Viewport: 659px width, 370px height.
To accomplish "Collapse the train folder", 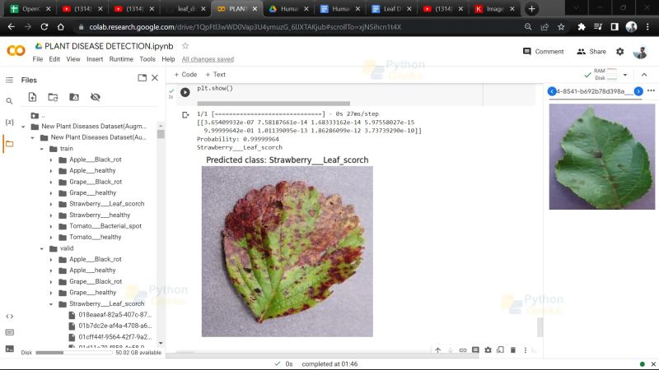I will tap(42, 149).
